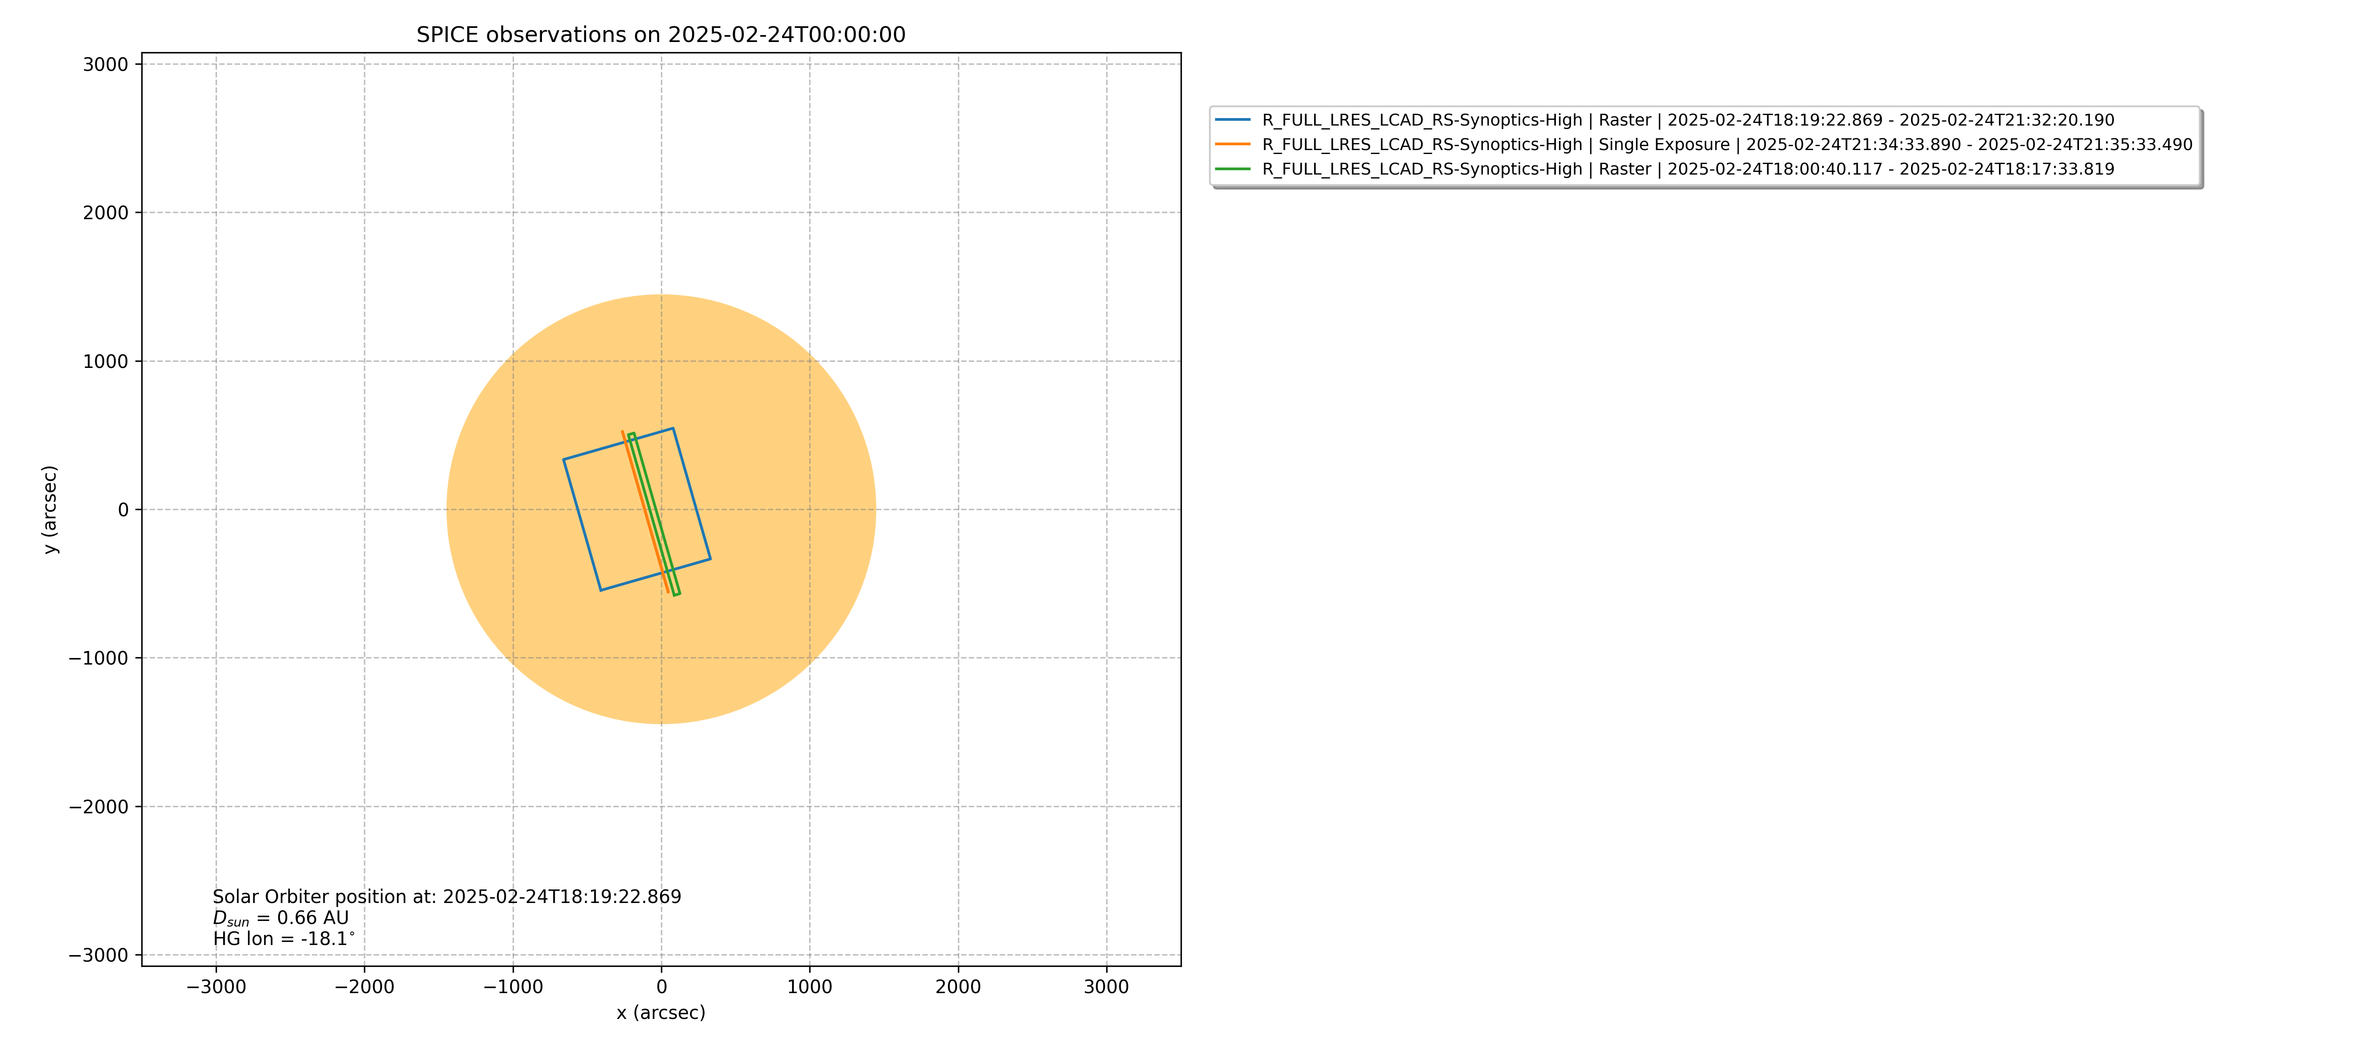Click the plot title SPICE observations
Viewport: 2362px width, 1050px height.
660,35
